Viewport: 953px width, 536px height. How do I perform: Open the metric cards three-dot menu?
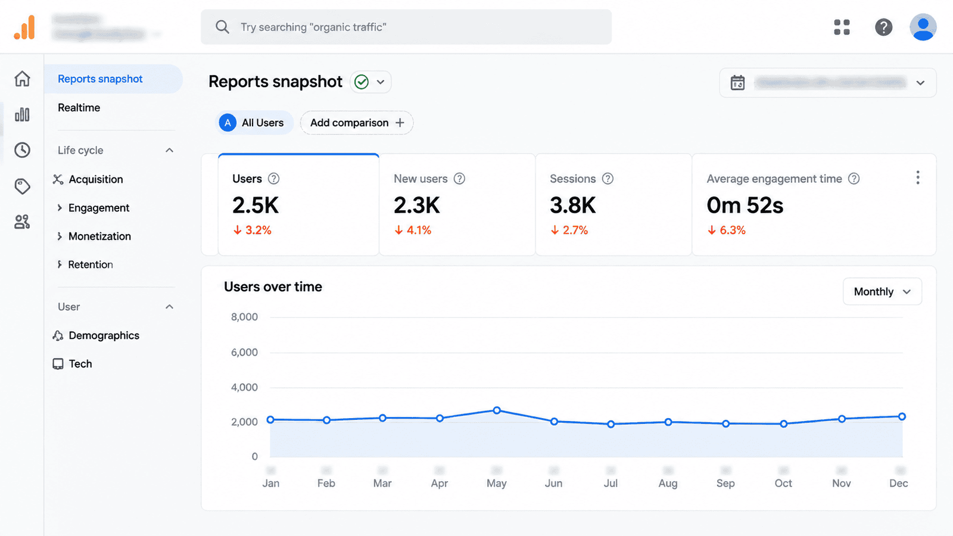click(917, 177)
